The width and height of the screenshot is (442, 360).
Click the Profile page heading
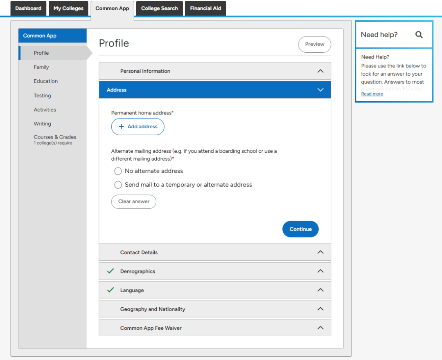pyautogui.click(x=114, y=43)
